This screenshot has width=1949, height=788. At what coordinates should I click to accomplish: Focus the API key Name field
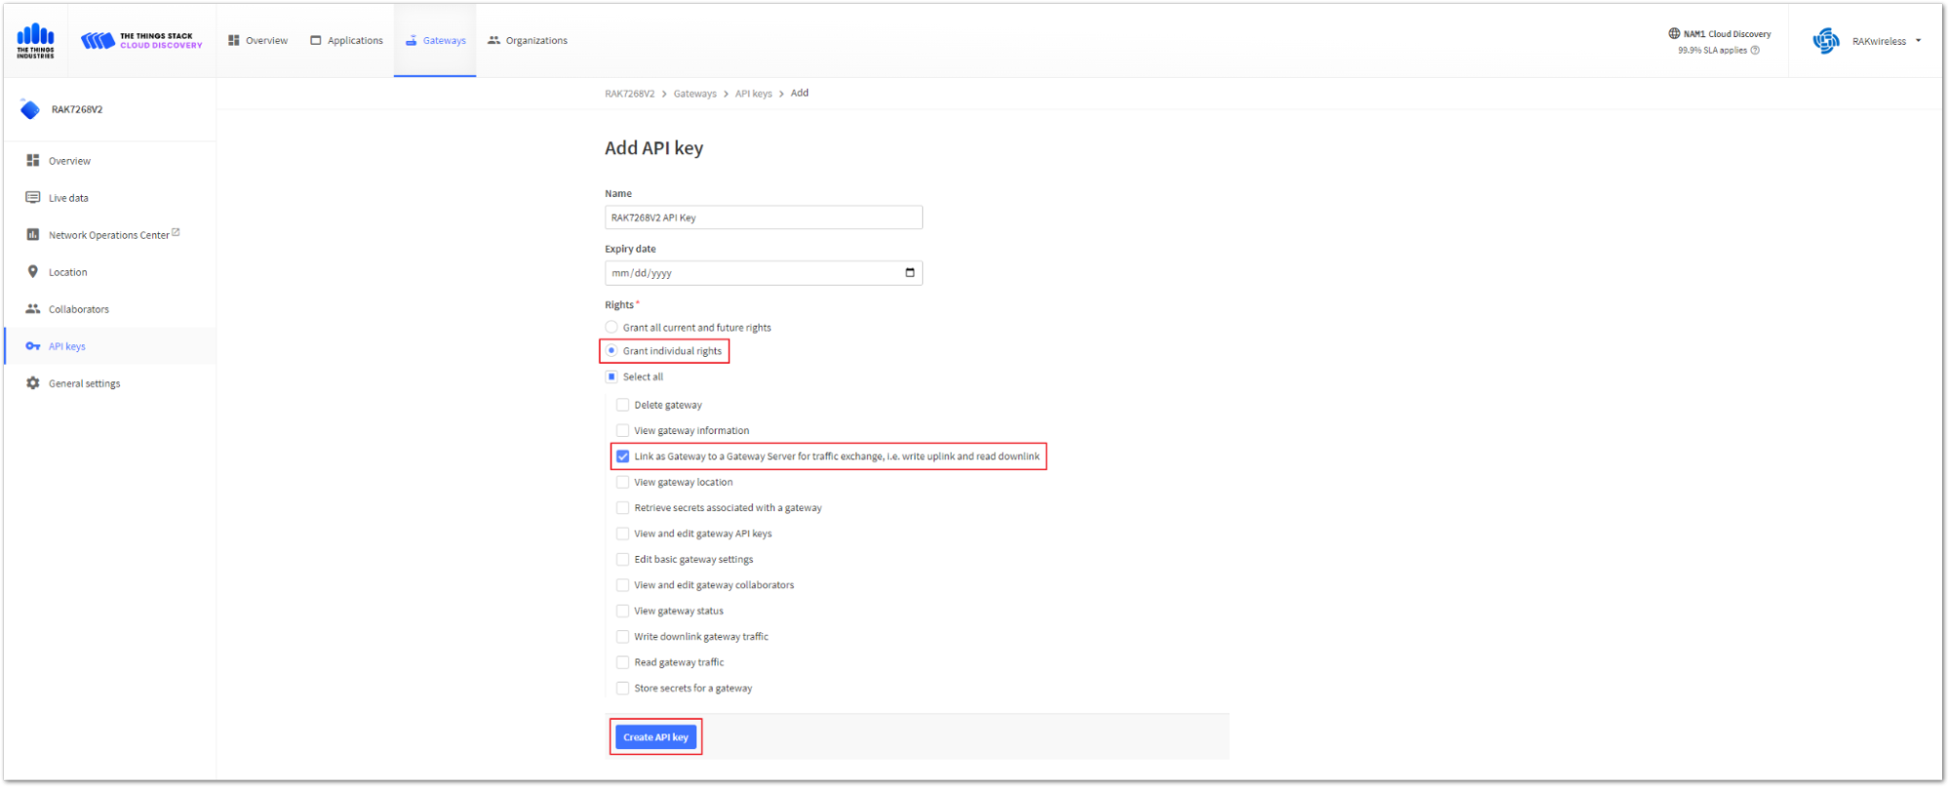point(763,217)
